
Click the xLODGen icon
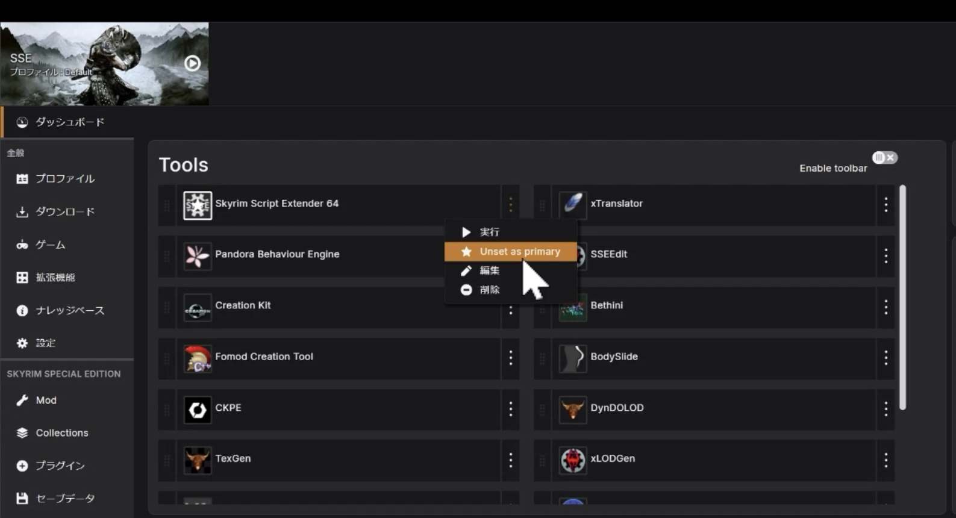[x=573, y=460]
